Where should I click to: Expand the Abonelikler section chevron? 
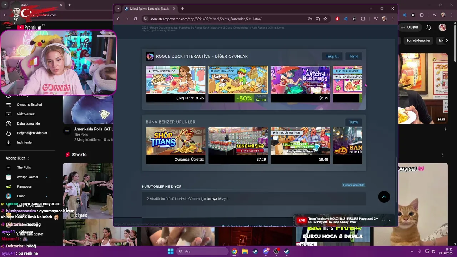(x=29, y=158)
